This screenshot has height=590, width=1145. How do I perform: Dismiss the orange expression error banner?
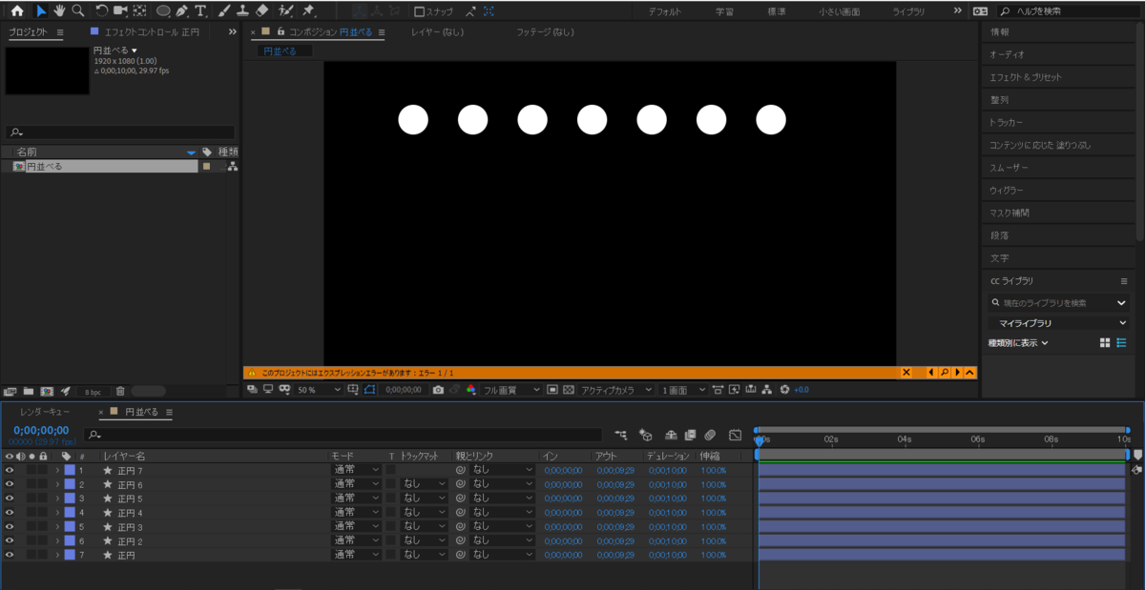pyautogui.click(x=906, y=373)
